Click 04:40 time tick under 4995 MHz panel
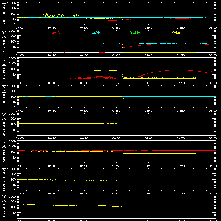Screen dimensions: 221x221 coord(148,166)
